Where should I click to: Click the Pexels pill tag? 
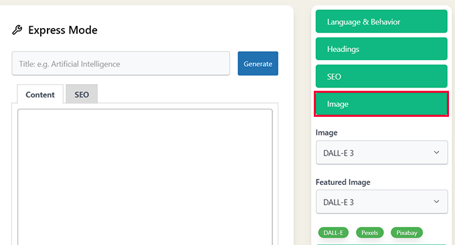(x=369, y=232)
